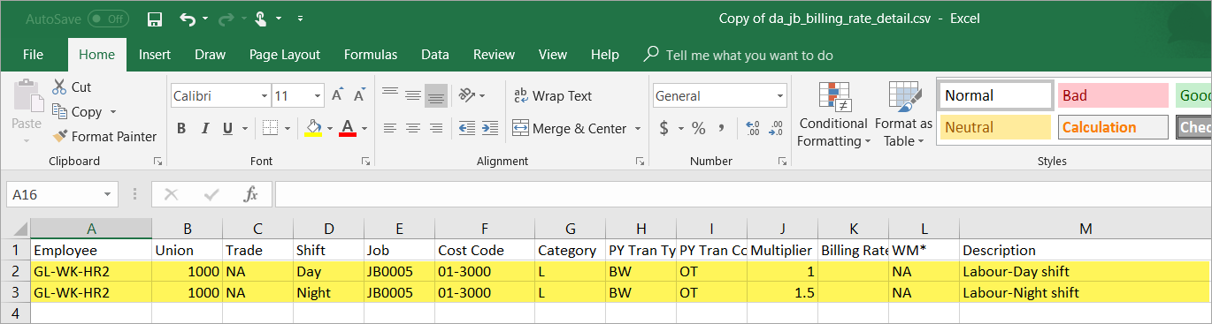Open the Undo history dropdown arrow
This screenshot has width=1212, height=324.
click(205, 19)
